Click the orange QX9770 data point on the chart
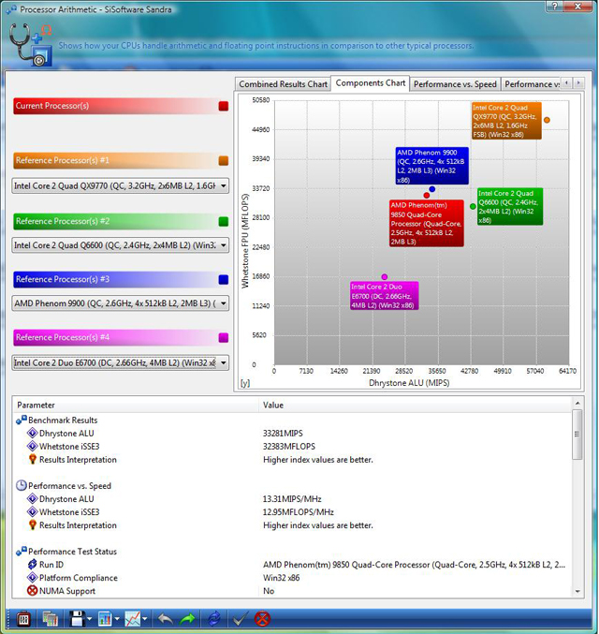This screenshot has width=599, height=634. click(x=547, y=120)
